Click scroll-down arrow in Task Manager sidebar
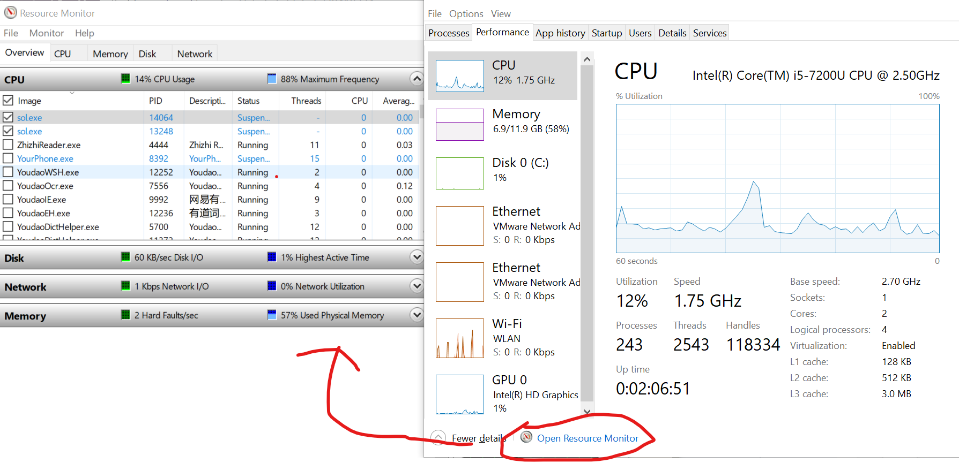Image resolution: width=959 pixels, height=463 pixels. (587, 411)
